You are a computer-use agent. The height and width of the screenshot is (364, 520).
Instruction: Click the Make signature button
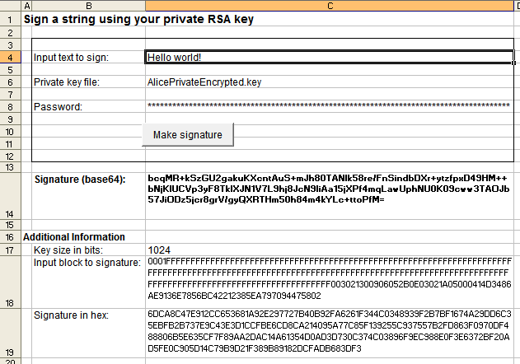(x=187, y=134)
